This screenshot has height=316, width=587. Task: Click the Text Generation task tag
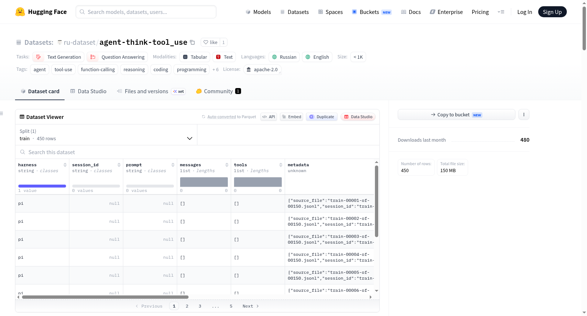click(x=58, y=57)
